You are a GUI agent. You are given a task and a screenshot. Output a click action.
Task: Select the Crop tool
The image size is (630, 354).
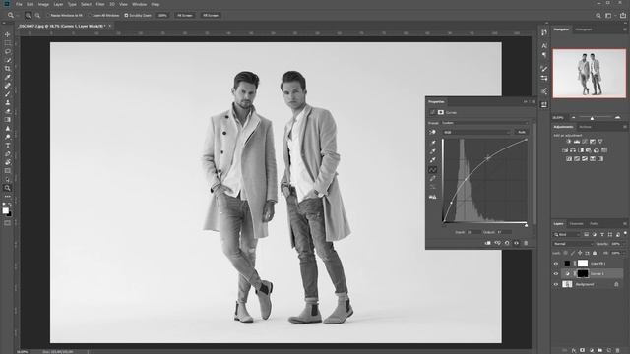point(7,68)
